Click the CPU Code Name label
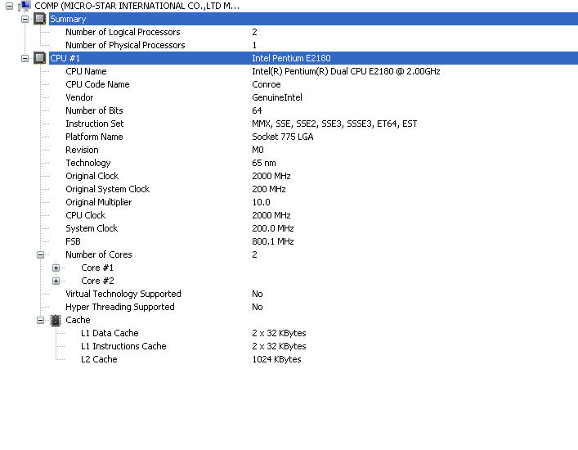This screenshot has height=450, width=578. [x=97, y=84]
